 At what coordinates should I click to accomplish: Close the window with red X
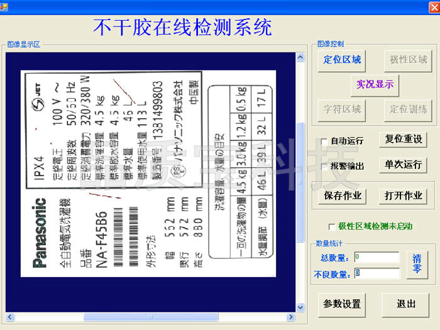coord(434,8)
